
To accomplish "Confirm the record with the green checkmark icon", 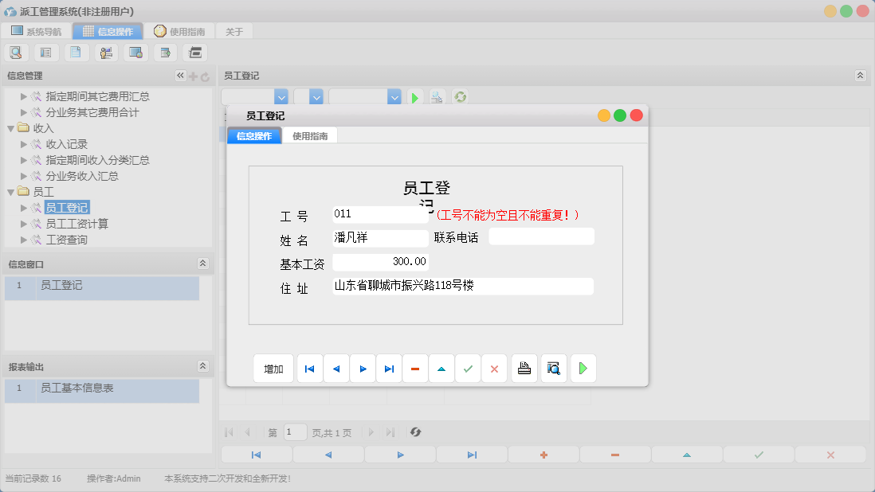I will pyautogui.click(x=468, y=368).
